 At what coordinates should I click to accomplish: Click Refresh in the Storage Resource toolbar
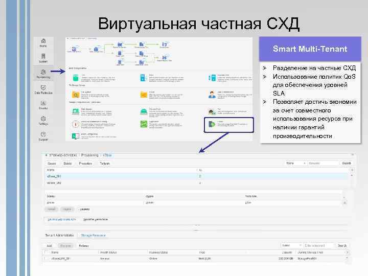click(84, 246)
